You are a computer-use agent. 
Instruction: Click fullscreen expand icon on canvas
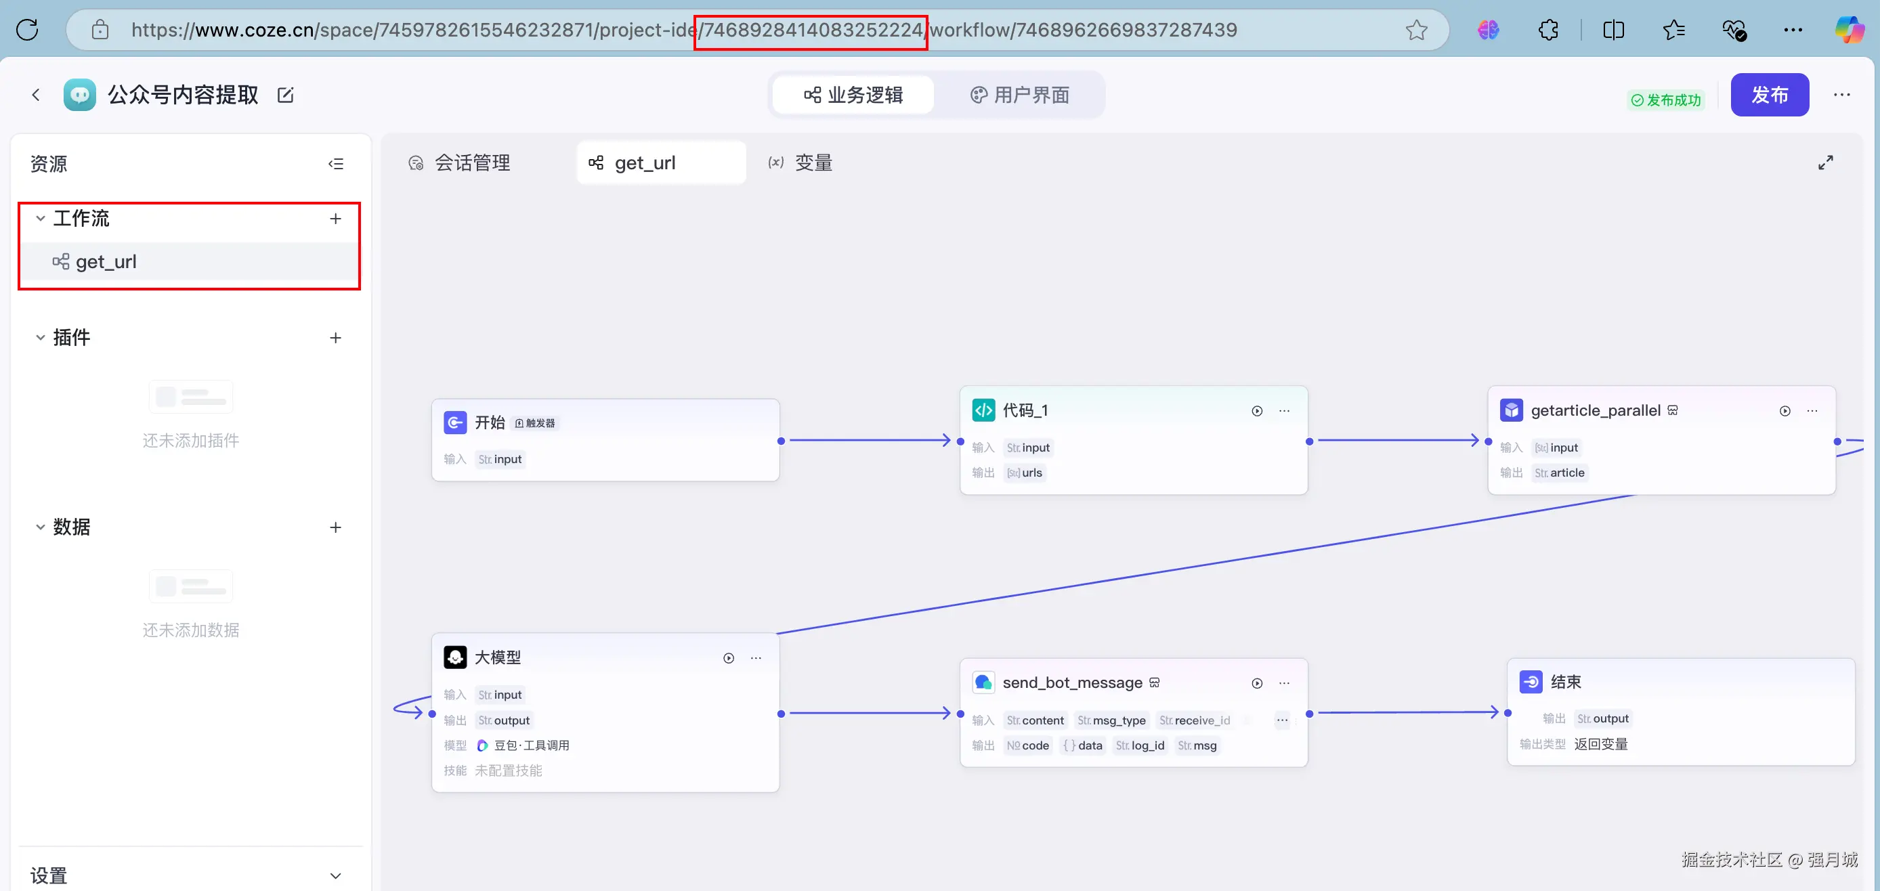point(1825,162)
